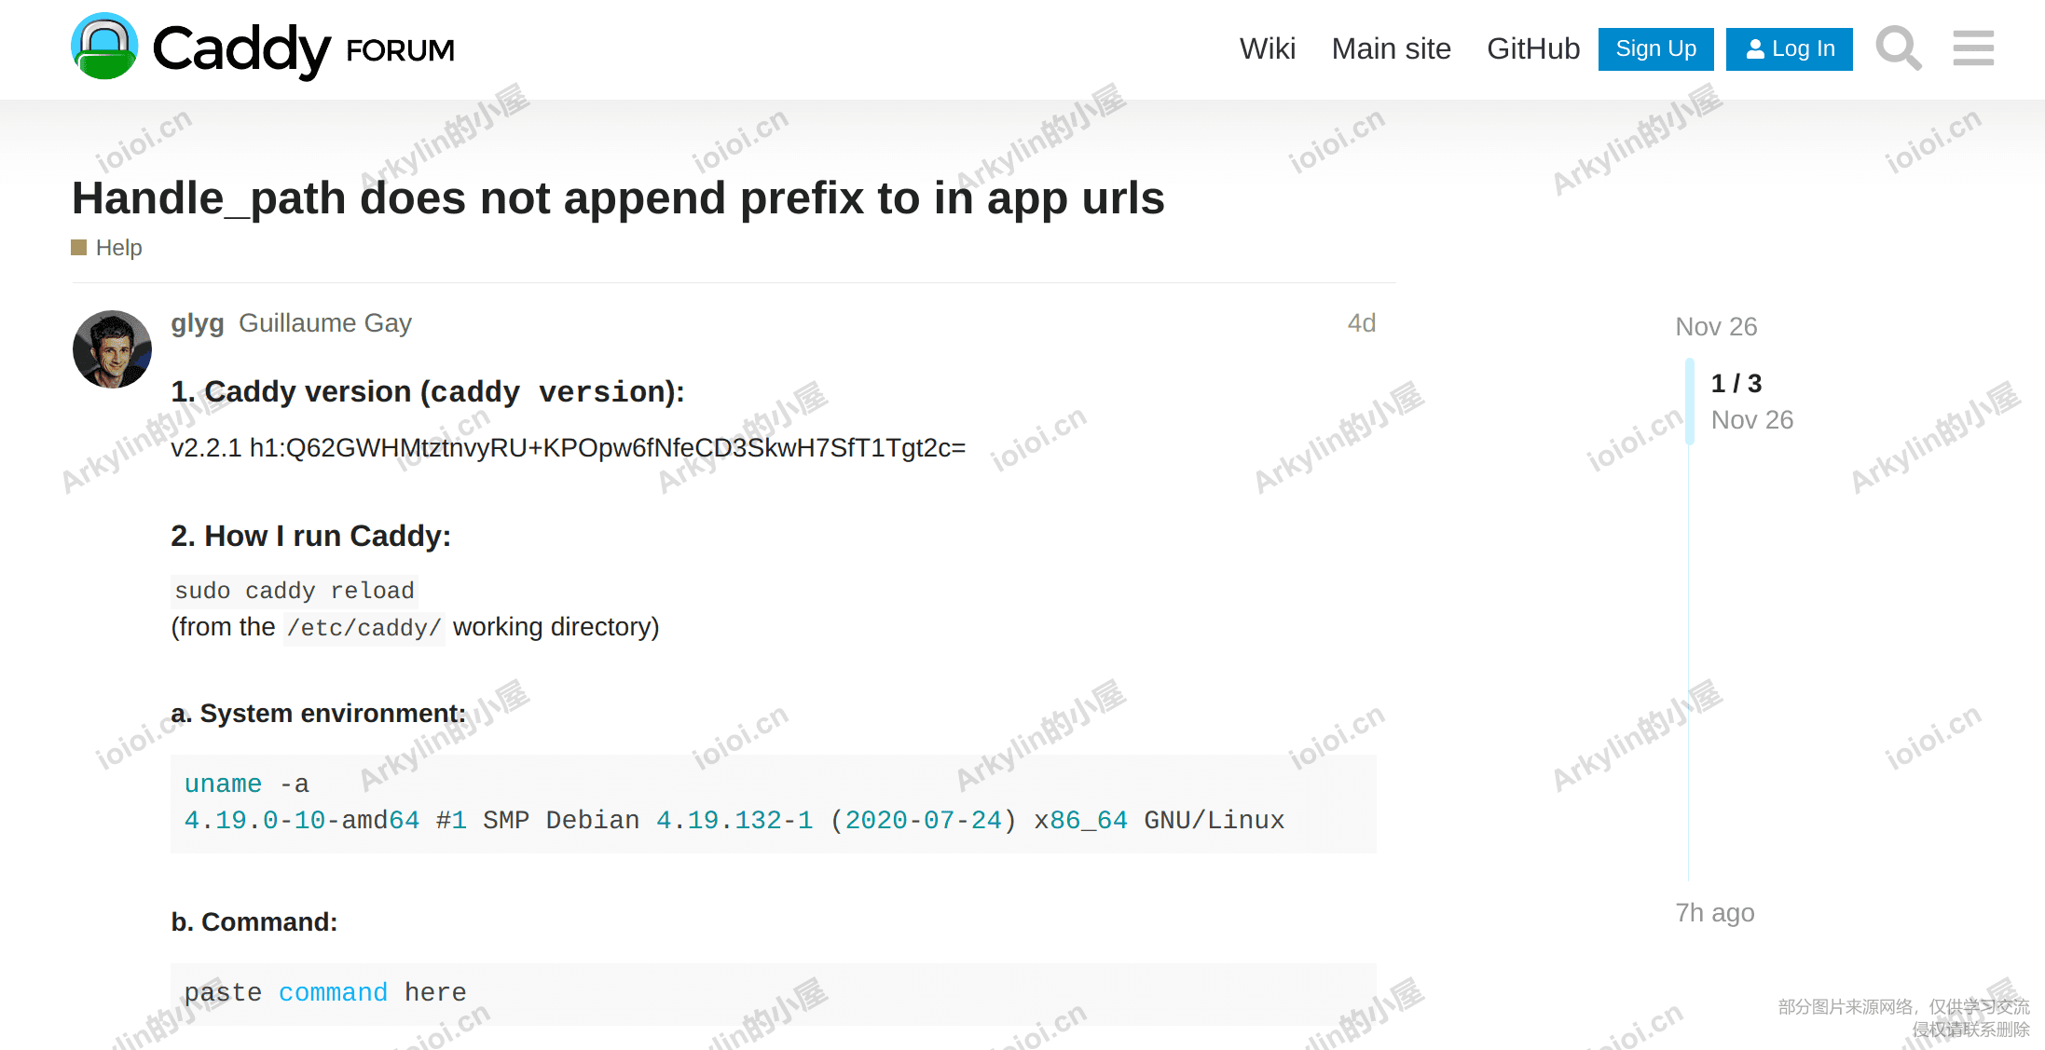Open the Main site link
The width and height of the screenshot is (2045, 1050).
pyautogui.click(x=1391, y=48)
